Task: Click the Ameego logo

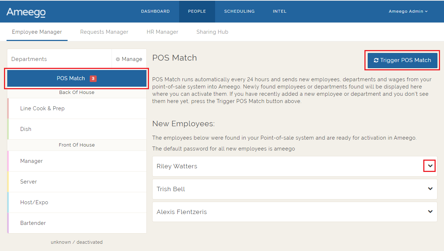Action: coord(26,12)
